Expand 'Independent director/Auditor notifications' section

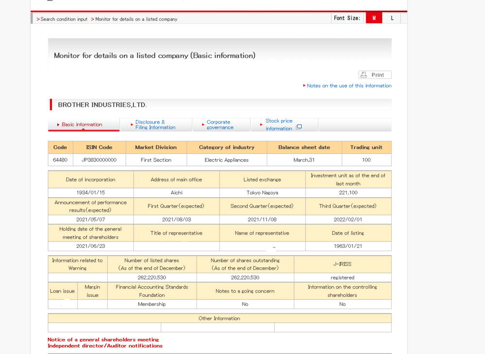(x=105, y=346)
